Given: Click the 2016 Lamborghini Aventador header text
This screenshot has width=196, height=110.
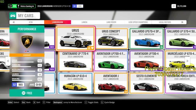Looking at the screenshot, I should pos(54,6).
